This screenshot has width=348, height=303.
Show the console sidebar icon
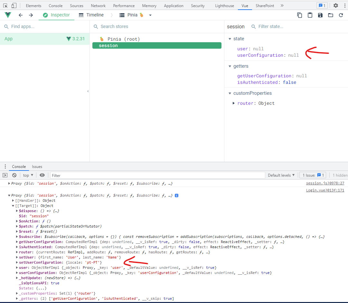coord(5,175)
